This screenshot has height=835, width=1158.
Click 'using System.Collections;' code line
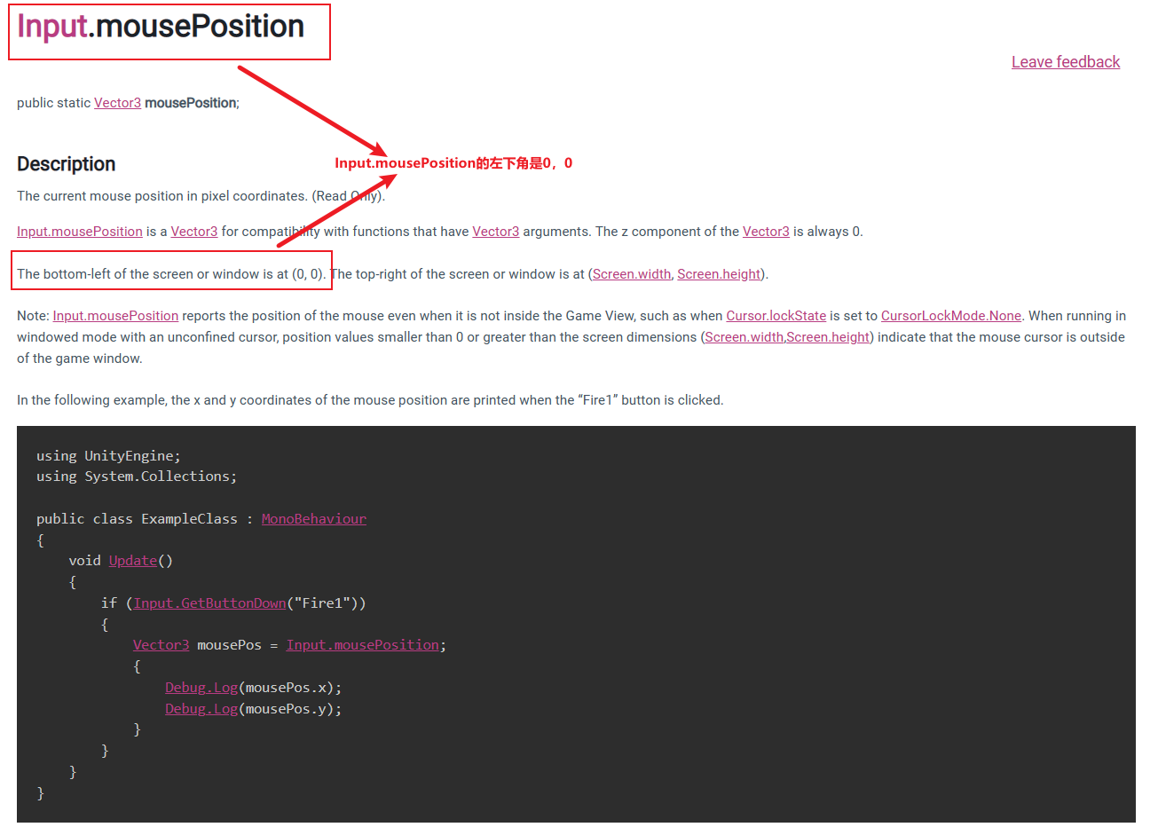pyautogui.click(x=137, y=477)
